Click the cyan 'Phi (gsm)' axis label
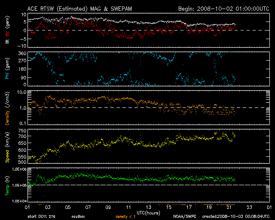The height and width of the screenshot is (220, 275). pyautogui.click(x=7, y=69)
